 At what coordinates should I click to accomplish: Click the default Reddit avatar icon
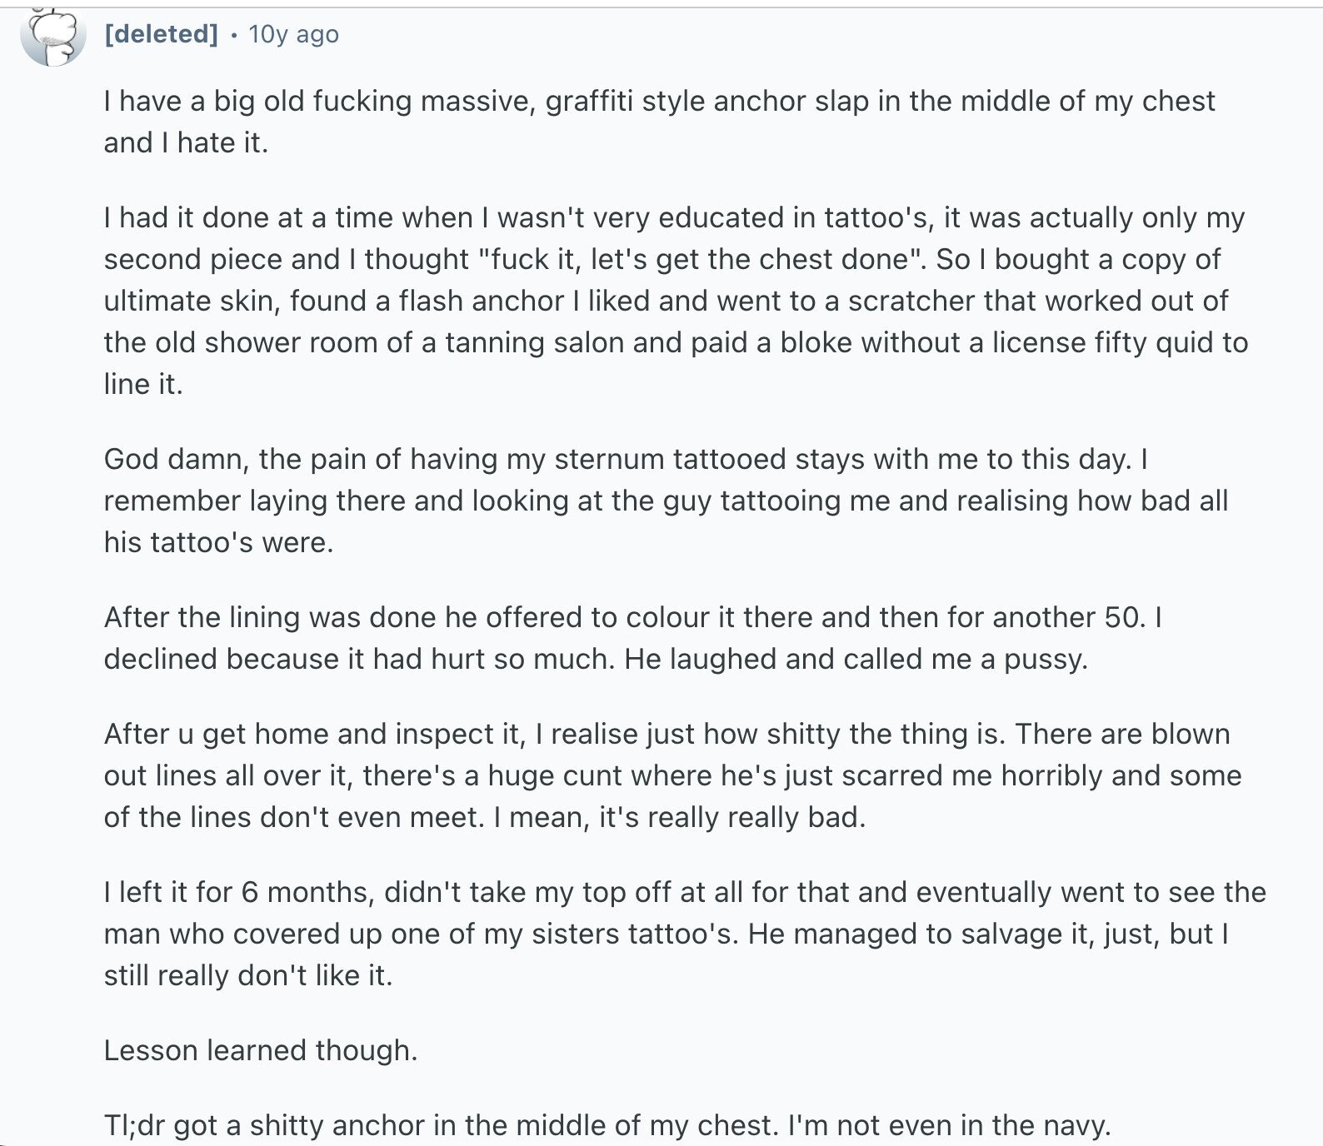click(x=53, y=36)
